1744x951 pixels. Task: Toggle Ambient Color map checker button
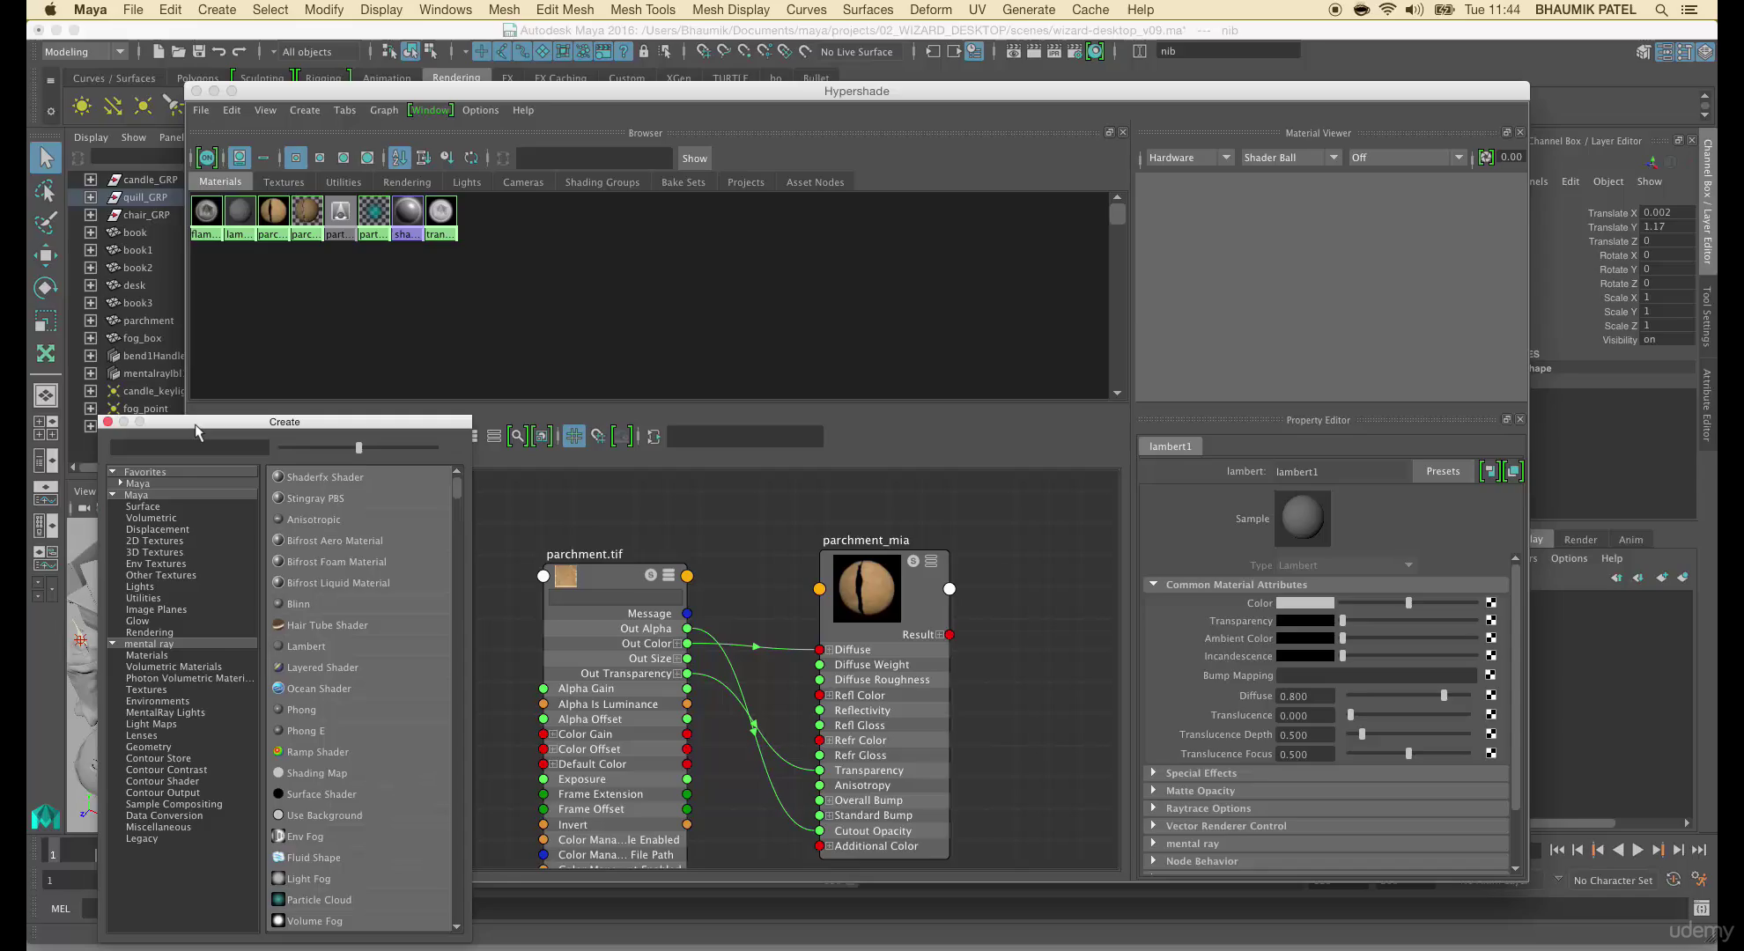tap(1490, 638)
